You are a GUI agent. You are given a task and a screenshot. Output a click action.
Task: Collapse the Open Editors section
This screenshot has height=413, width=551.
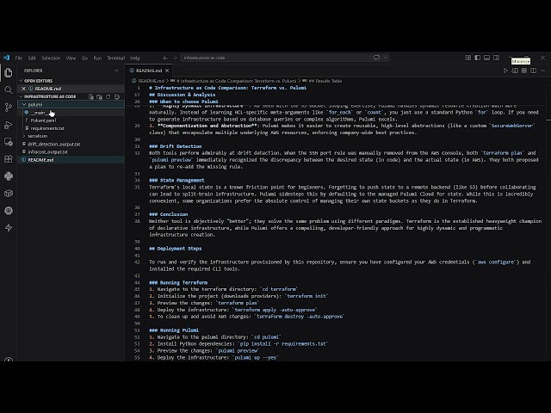[x=21, y=81]
